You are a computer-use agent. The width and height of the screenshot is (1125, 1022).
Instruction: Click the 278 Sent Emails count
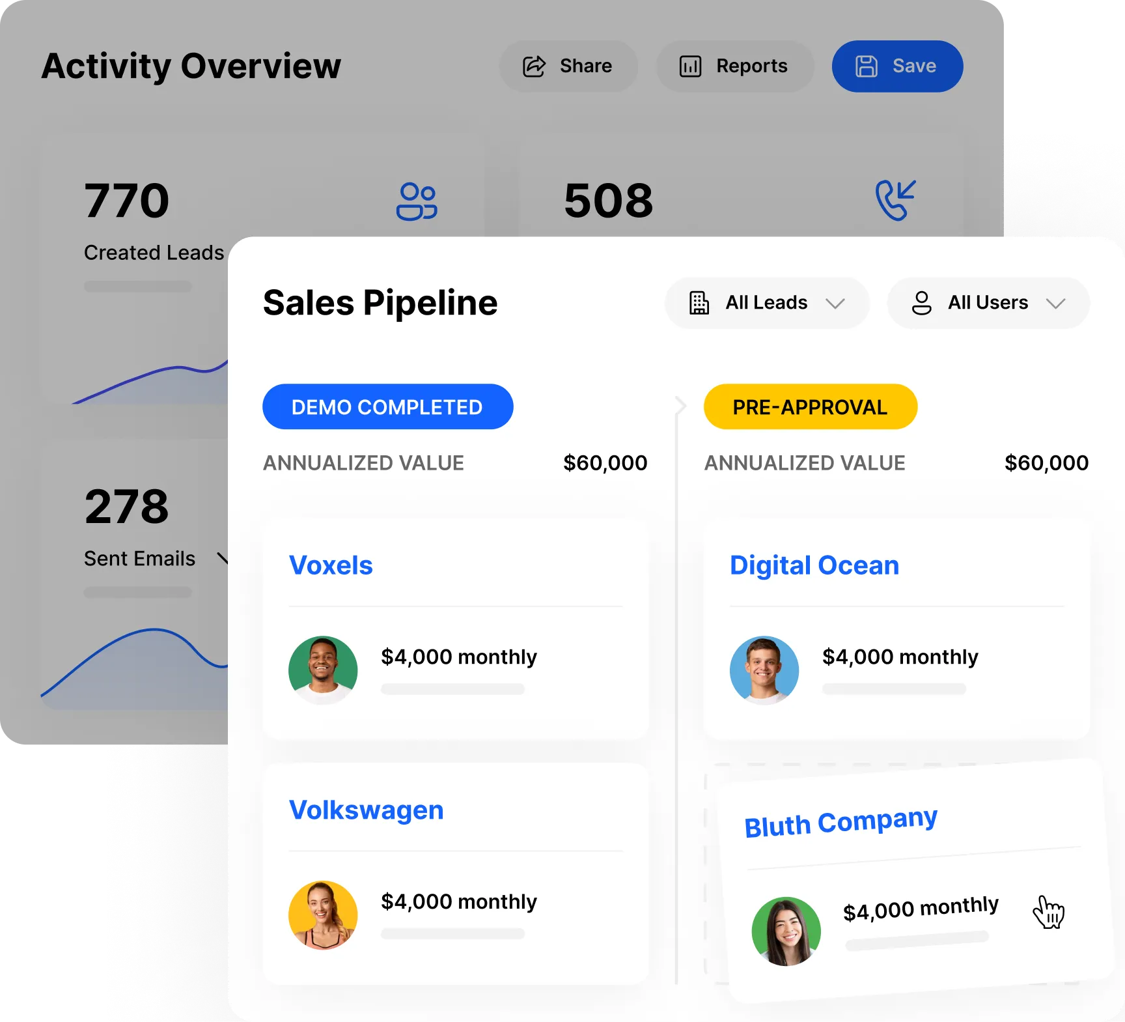click(127, 507)
